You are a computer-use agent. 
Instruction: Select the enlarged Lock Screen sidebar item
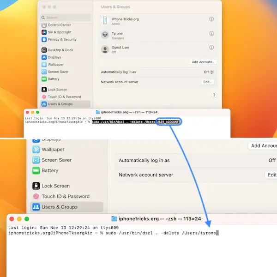tap(55, 186)
